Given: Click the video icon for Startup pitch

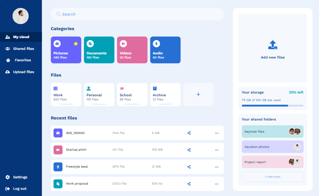Looking at the screenshot, I should pos(58,150).
